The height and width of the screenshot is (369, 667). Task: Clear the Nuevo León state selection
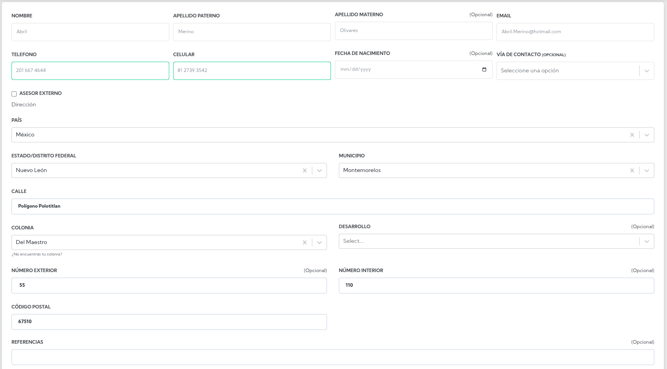[304, 170]
